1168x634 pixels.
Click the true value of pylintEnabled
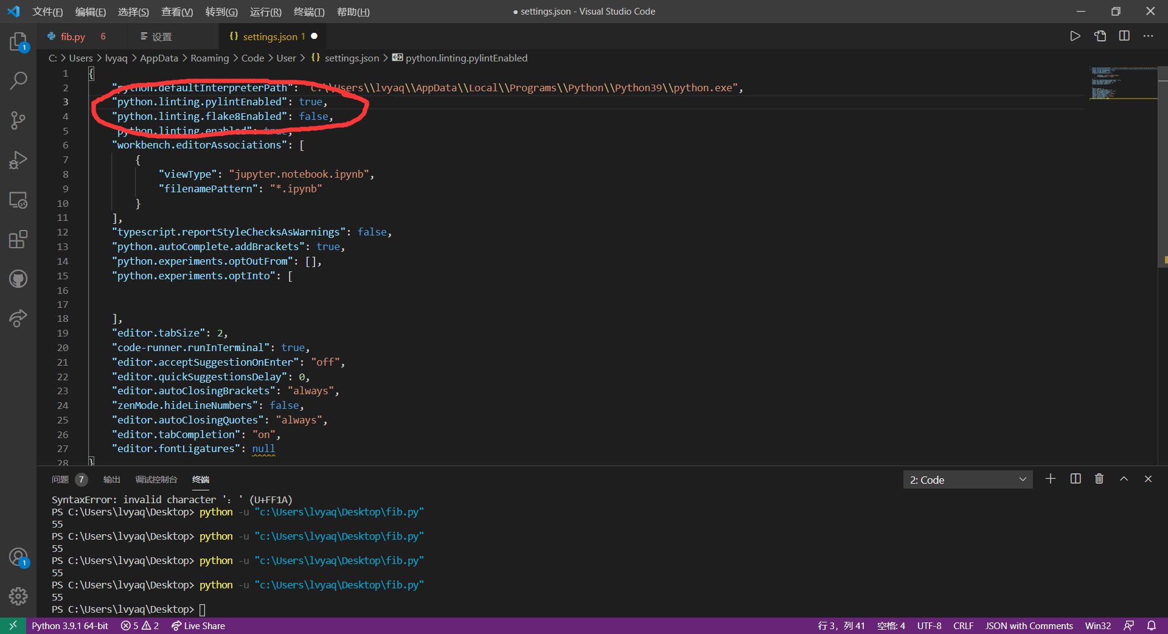tap(310, 102)
